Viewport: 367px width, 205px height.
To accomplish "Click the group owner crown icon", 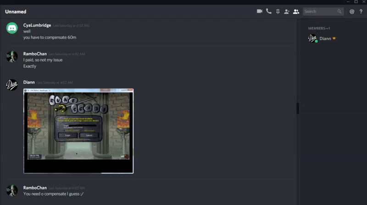I will point(334,38).
